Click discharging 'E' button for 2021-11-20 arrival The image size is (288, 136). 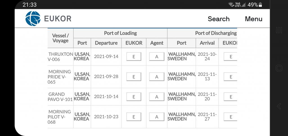click(x=230, y=97)
